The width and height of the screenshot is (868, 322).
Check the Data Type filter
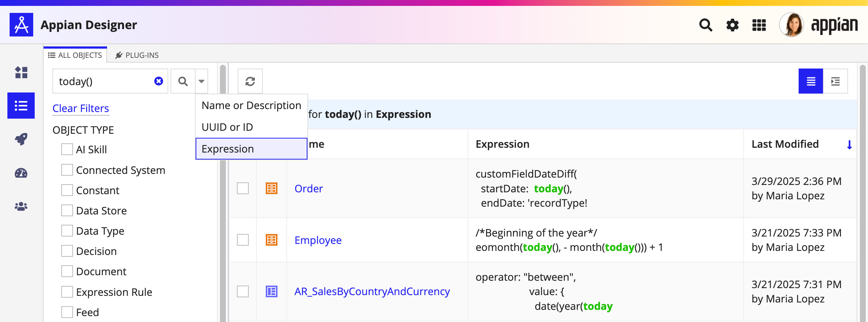pyautogui.click(x=67, y=231)
